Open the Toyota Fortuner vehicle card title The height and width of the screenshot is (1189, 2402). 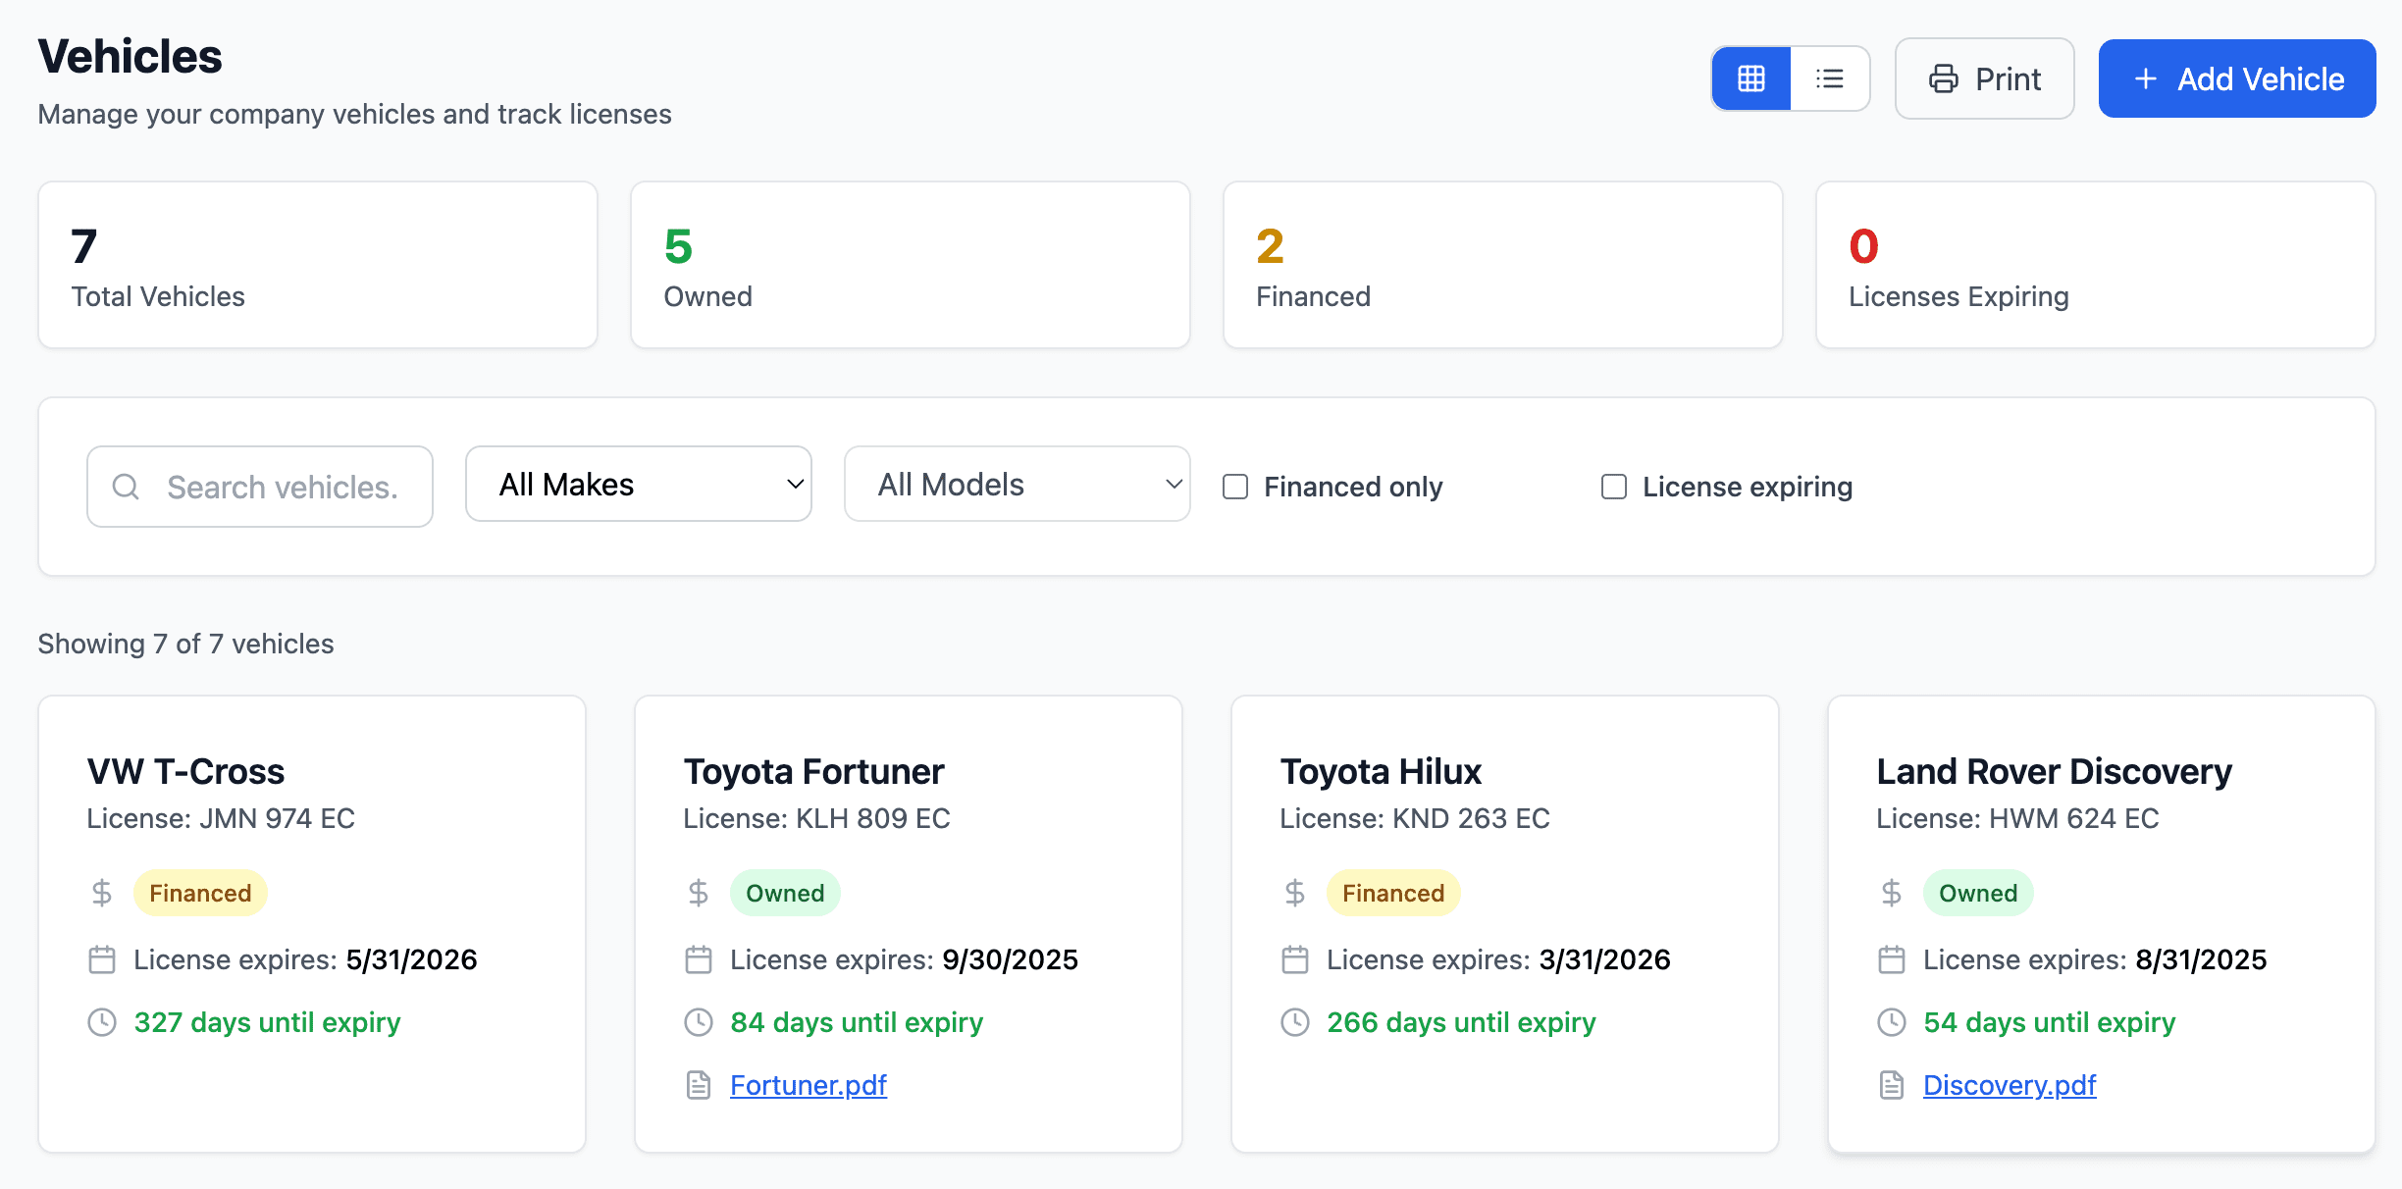coord(813,772)
